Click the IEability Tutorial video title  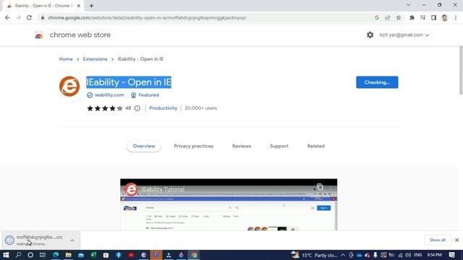163,189
